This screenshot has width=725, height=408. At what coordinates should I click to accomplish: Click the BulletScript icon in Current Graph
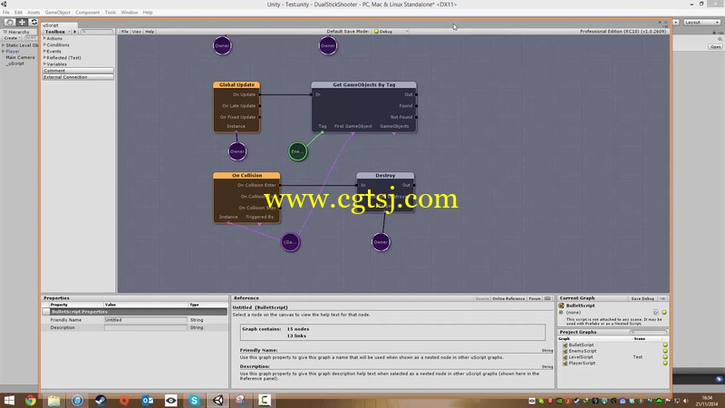(561, 306)
